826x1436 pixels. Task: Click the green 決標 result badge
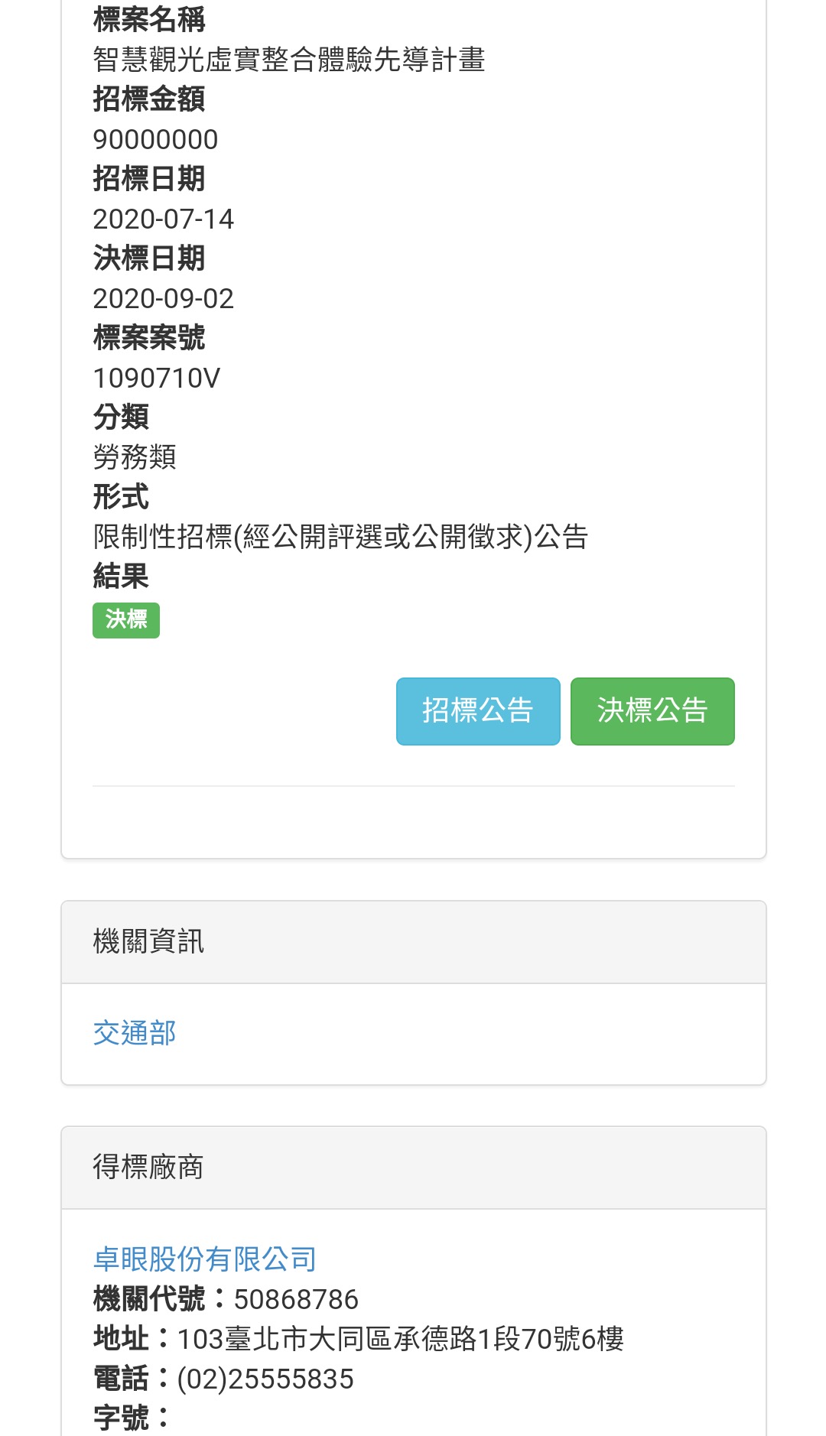click(x=126, y=620)
